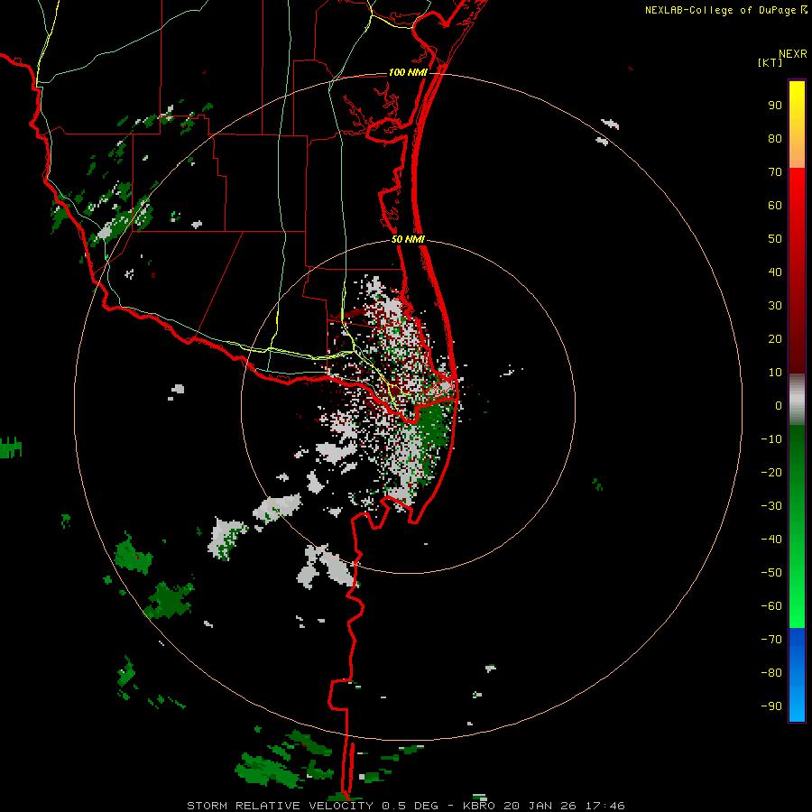Click the -80 value on the velocity scale

(x=771, y=673)
